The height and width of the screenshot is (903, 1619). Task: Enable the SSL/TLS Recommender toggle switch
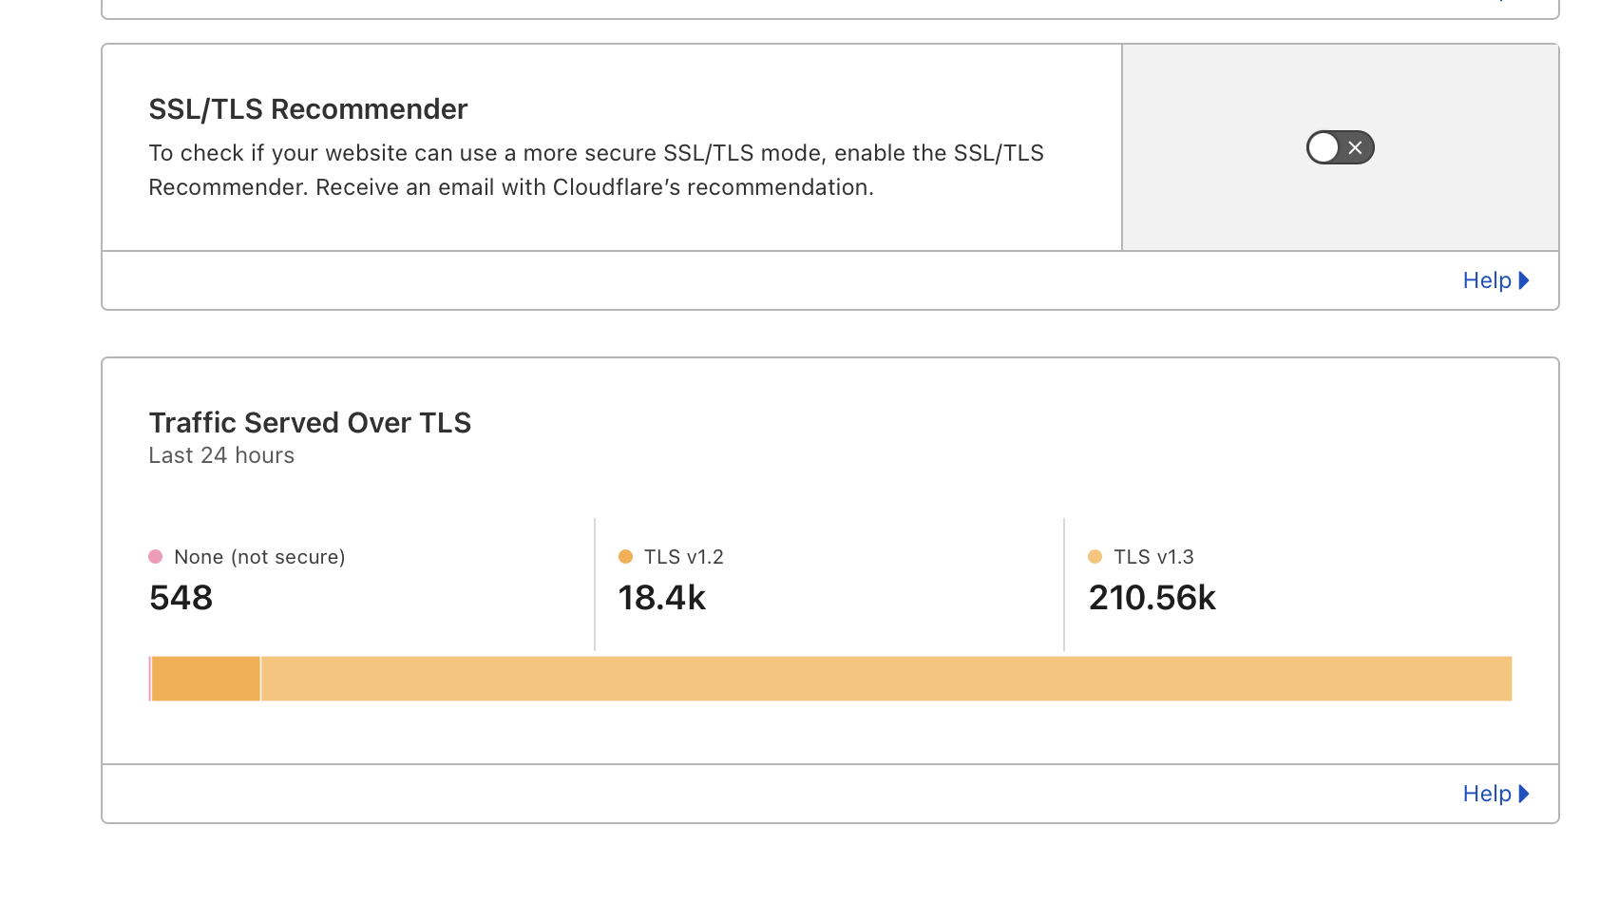coord(1340,147)
